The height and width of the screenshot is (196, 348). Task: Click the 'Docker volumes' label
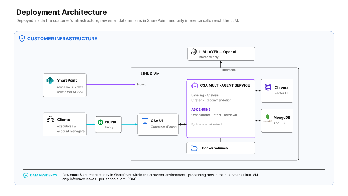point(215,148)
